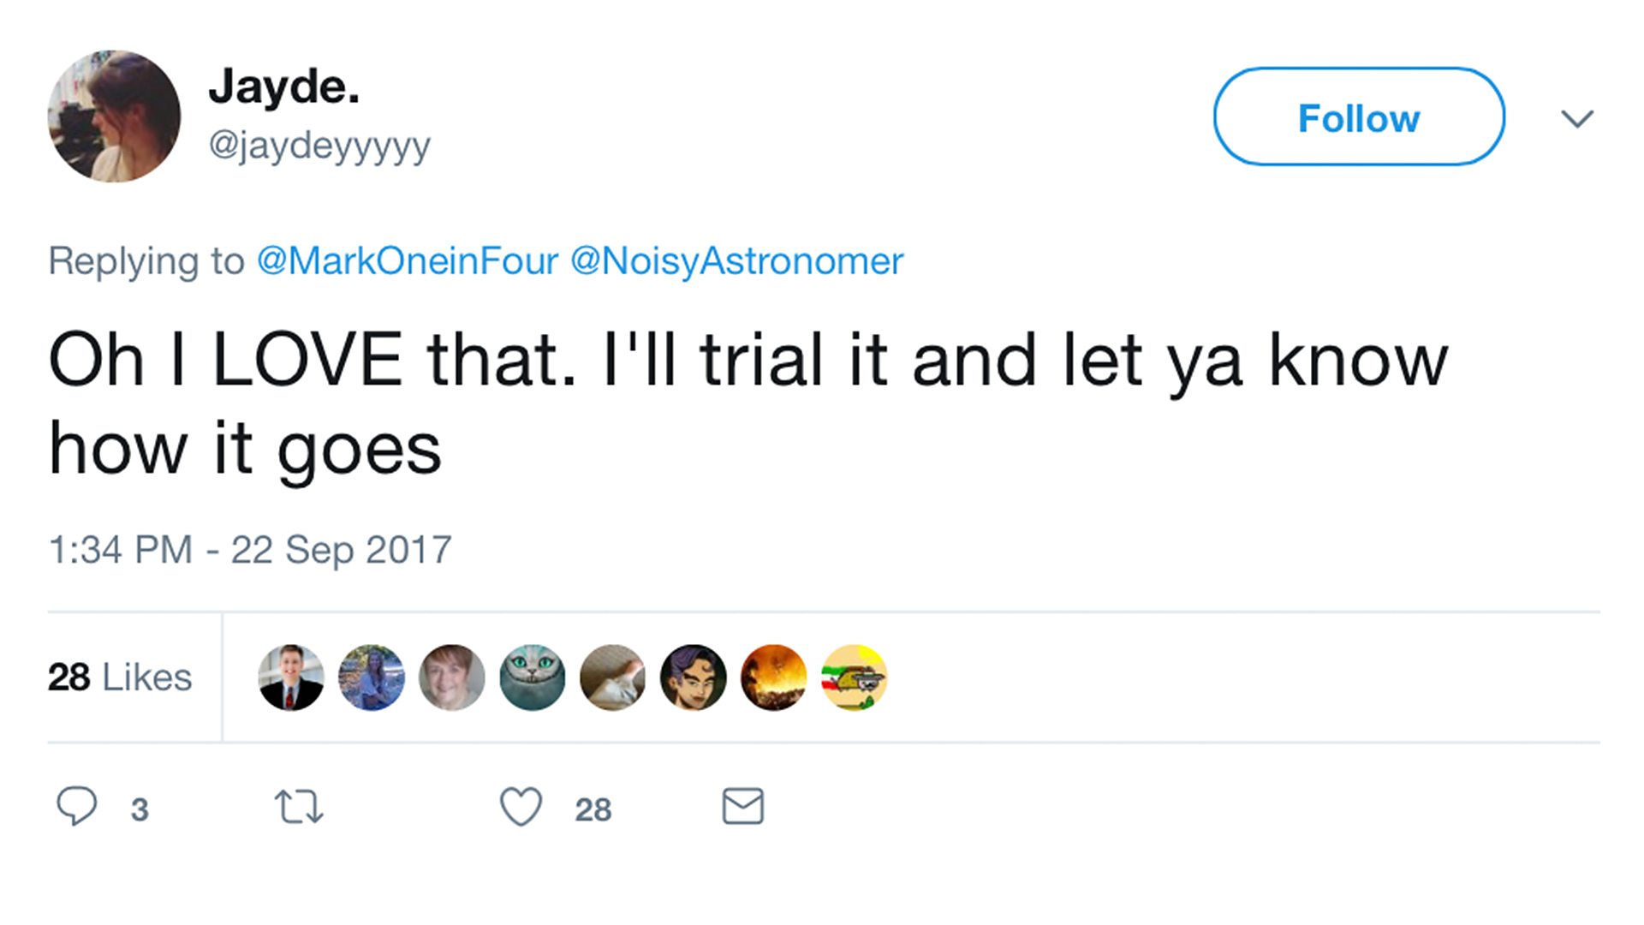Open the @MarkOneinFour profile link

407,261
